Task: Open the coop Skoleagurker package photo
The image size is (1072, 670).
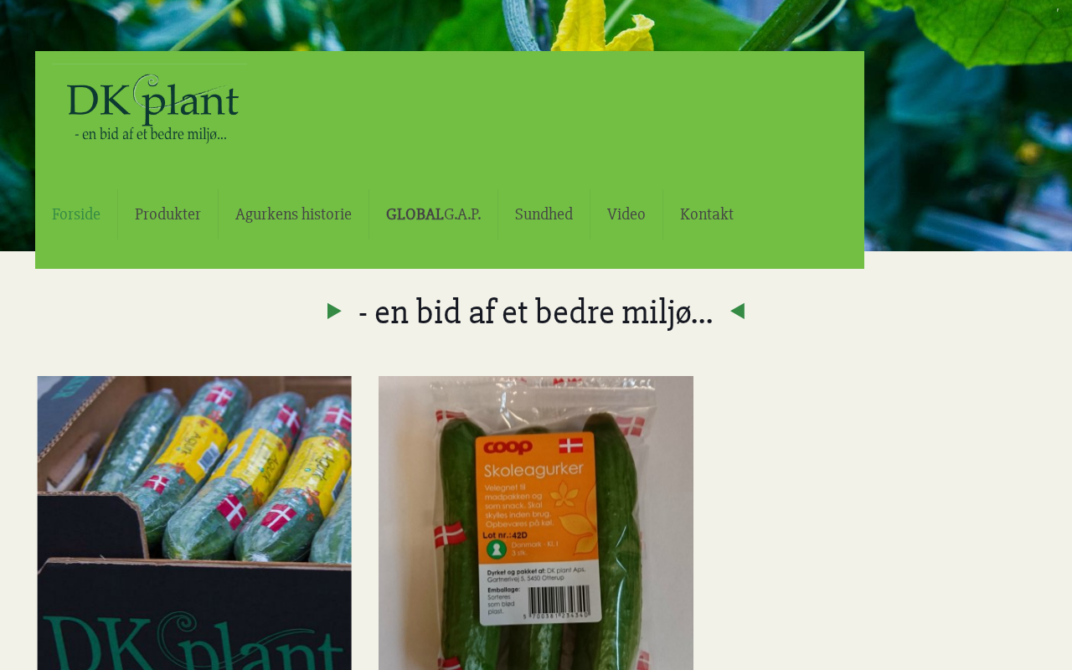Action: (x=536, y=523)
